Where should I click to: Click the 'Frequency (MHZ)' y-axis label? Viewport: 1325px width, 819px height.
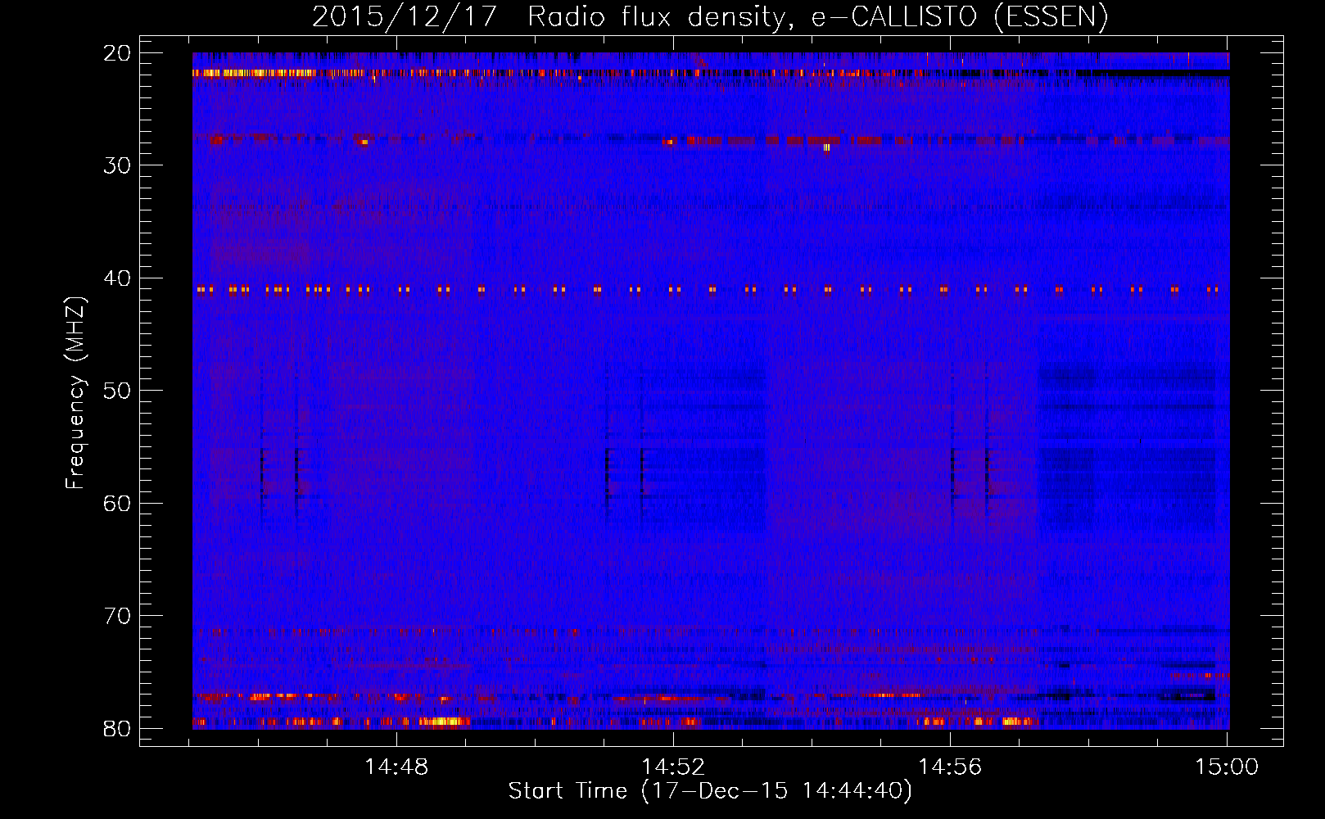tap(75, 393)
